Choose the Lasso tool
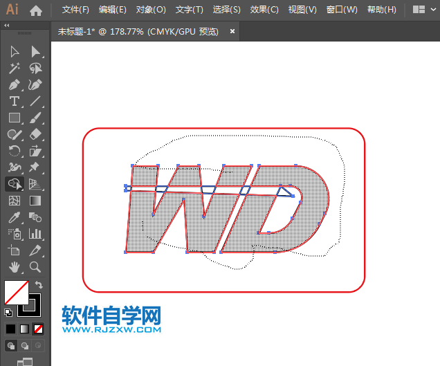 [x=35, y=68]
